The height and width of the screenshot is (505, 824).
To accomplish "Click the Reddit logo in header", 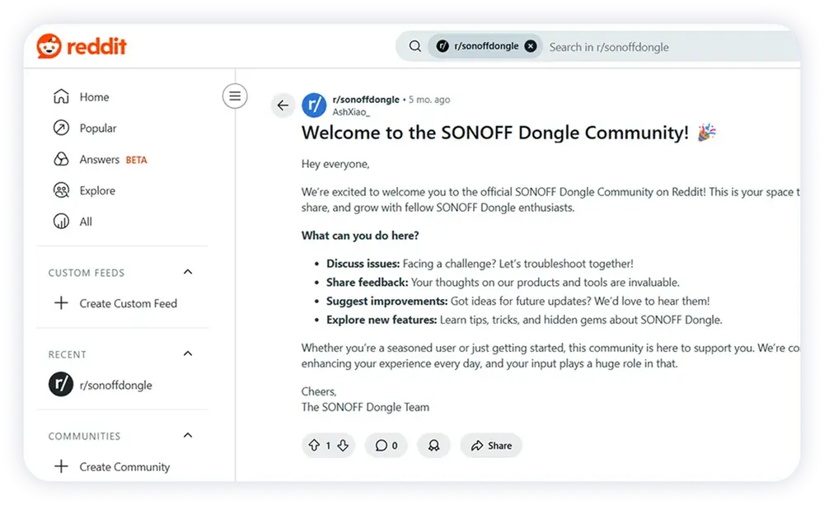I will (82, 46).
